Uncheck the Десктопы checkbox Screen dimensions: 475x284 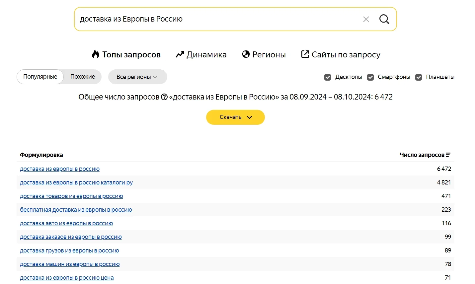click(328, 77)
